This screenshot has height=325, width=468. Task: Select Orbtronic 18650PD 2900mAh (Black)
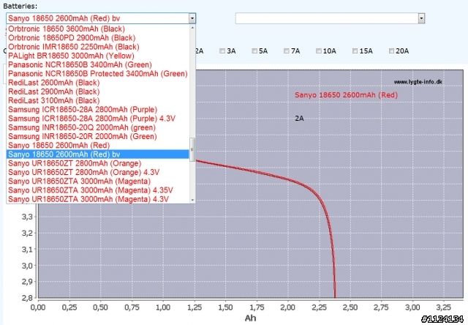pyautogui.click(x=97, y=38)
